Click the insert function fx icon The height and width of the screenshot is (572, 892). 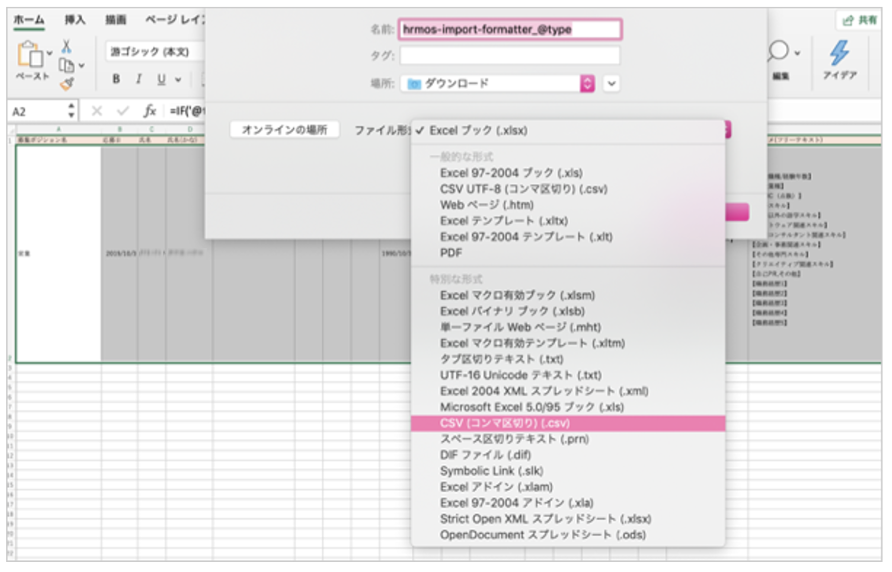click(x=149, y=111)
